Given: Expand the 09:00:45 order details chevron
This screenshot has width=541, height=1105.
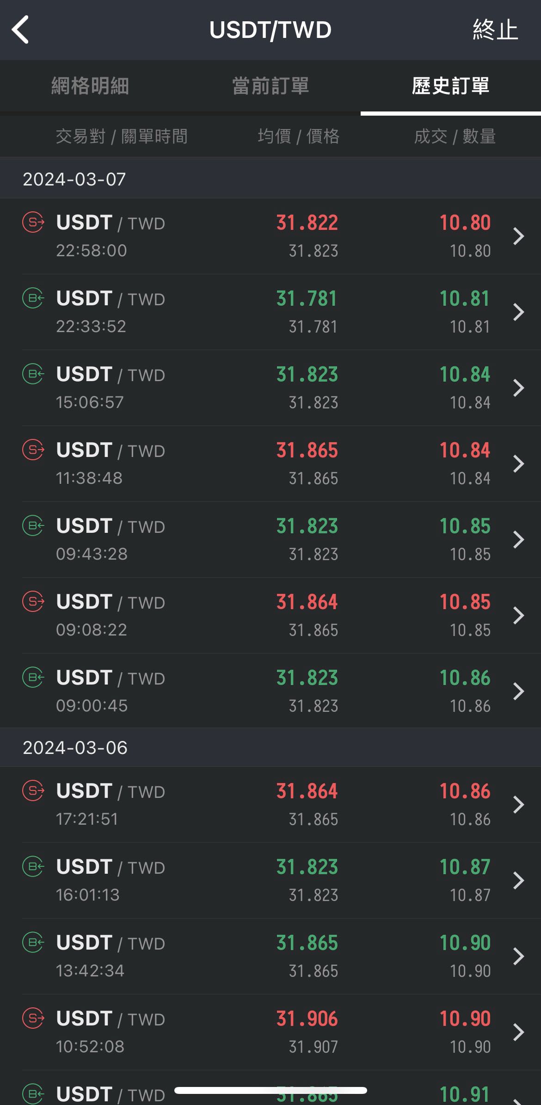Looking at the screenshot, I should pos(518,691).
